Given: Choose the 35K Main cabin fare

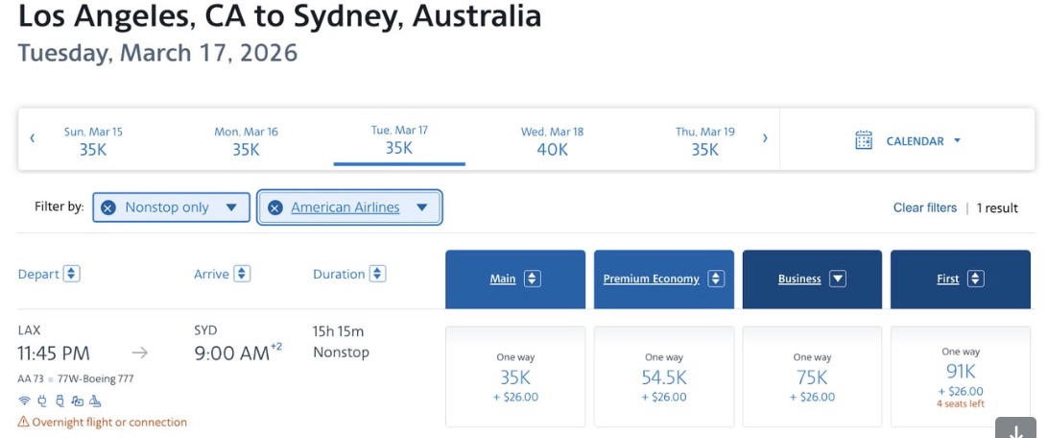Looking at the screenshot, I should (x=515, y=377).
